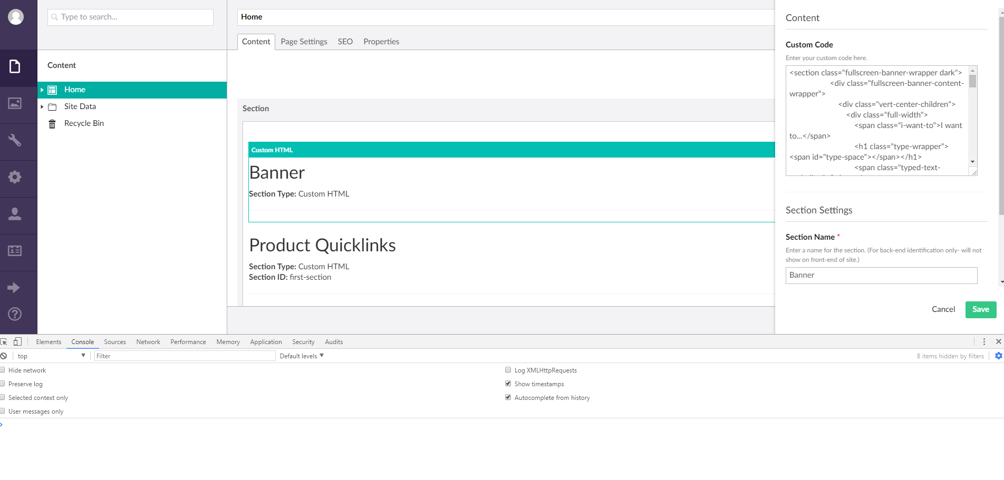Enable Preserve log checkbox
1004x480 pixels.
3,384
